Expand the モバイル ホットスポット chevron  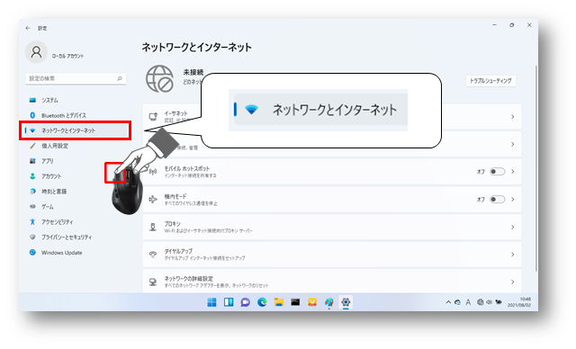pos(512,172)
